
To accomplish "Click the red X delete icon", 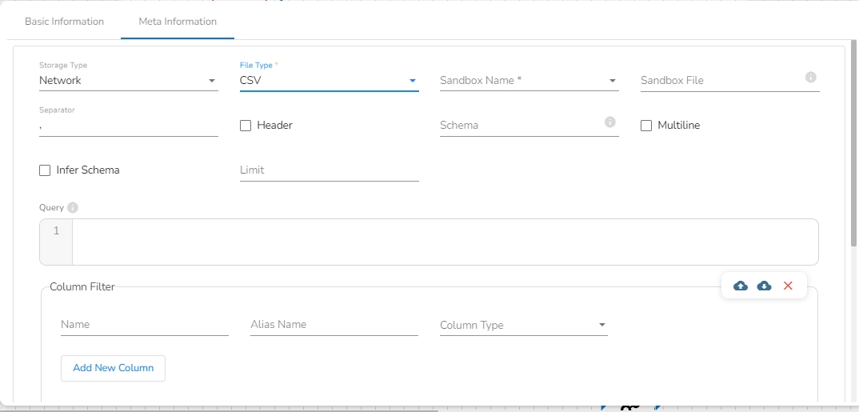I will point(788,286).
